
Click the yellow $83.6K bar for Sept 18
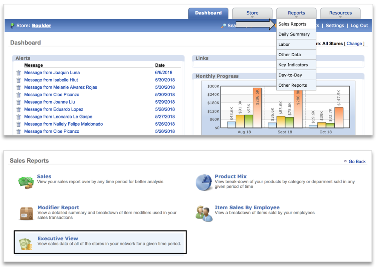281,122
